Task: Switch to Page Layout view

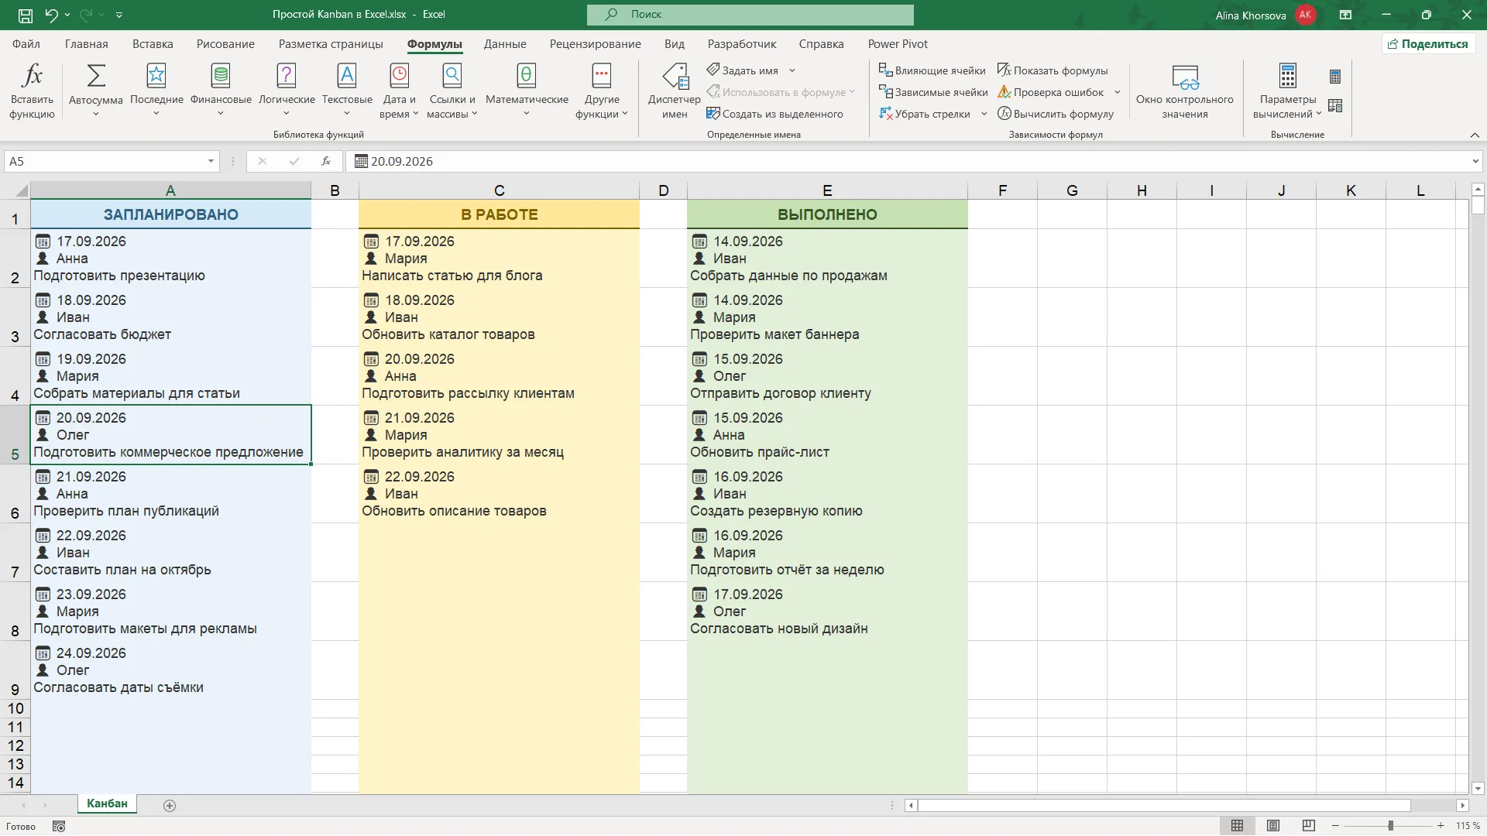Action: coord(1273,826)
